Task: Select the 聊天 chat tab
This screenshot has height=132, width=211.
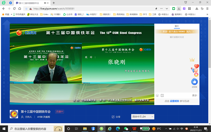Action: point(177,26)
